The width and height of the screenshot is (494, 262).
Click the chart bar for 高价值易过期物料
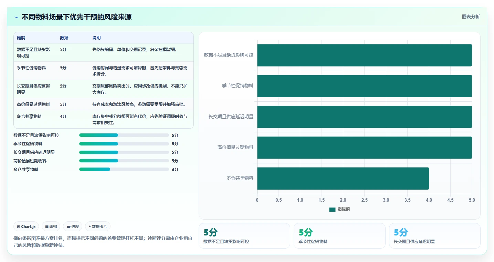tap(364, 148)
